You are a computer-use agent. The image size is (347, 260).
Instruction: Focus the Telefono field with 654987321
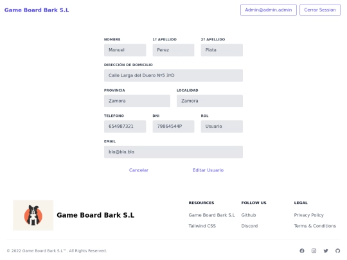(x=125, y=126)
